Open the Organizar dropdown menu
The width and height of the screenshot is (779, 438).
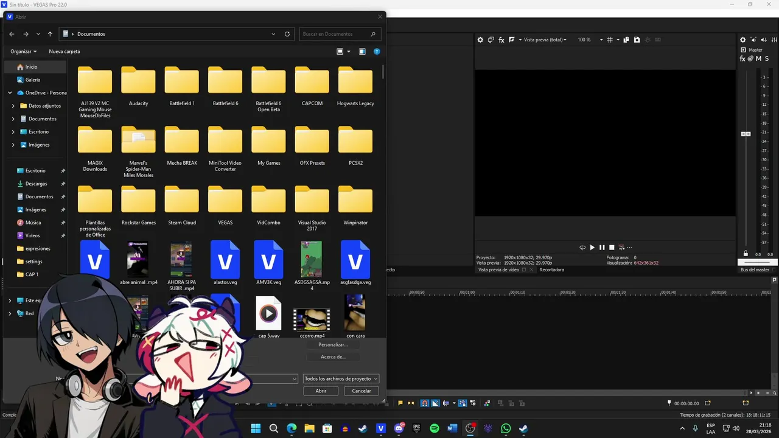pos(24,52)
